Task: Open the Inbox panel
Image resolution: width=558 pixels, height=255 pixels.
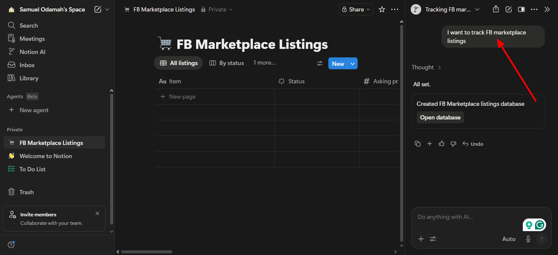Action: point(26,65)
